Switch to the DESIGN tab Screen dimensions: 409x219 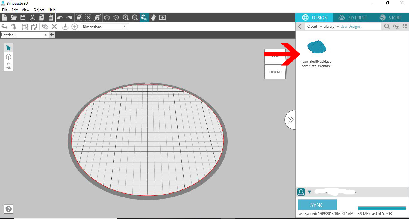point(314,18)
